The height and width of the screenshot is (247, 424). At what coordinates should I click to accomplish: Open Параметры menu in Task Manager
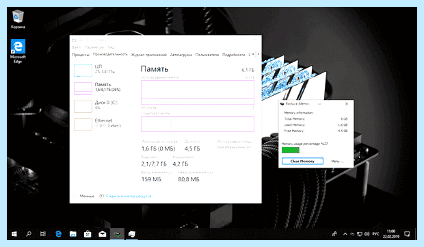pyautogui.click(x=94, y=47)
